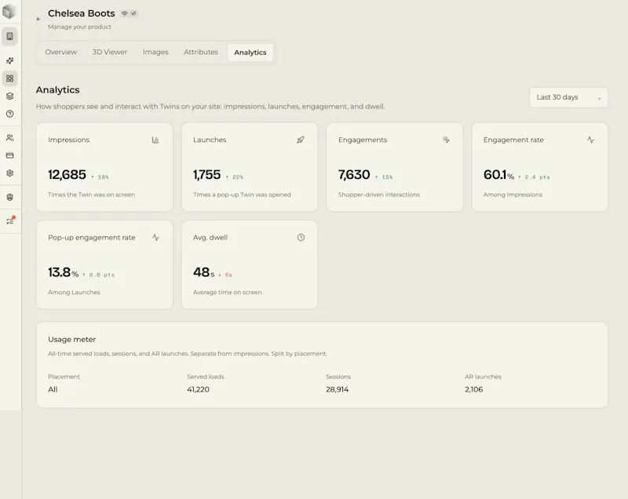
Task: Click the red 6s decrease on Avg. dwell
Action: point(225,275)
